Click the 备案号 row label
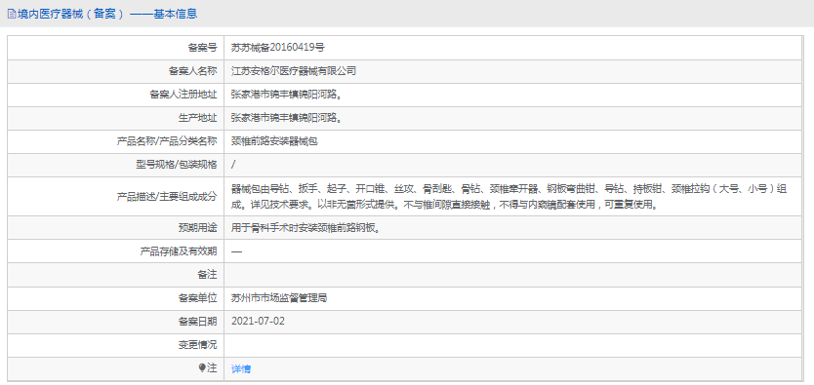The width and height of the screenshot is (814, 385). (x=202, y=48)
